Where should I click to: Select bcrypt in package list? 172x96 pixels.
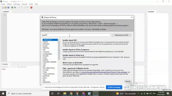(x=45, y=46)
